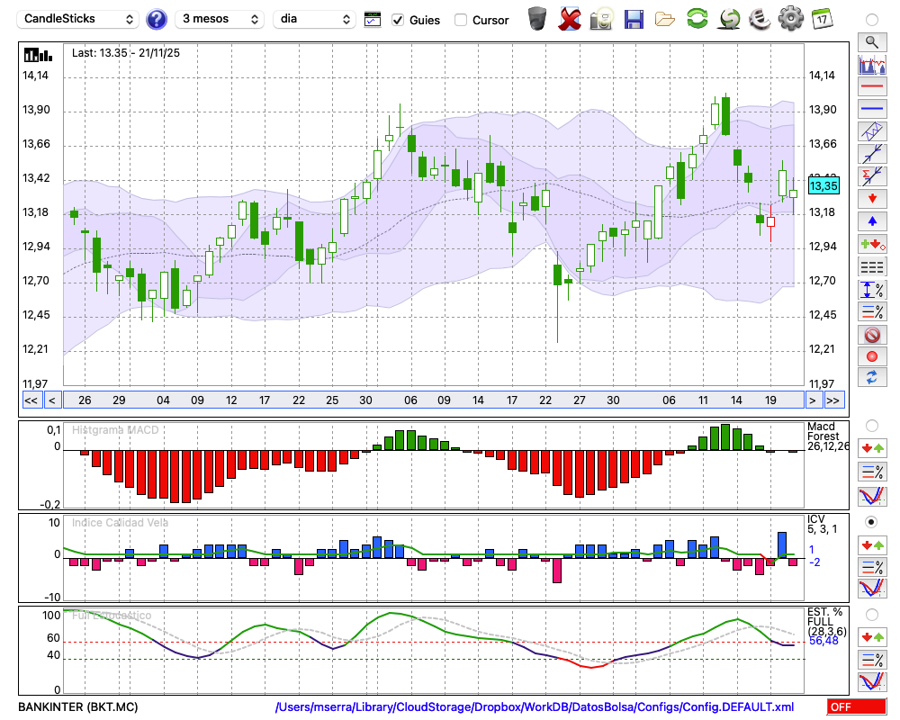Jump to chart start with << button
The width and height of the screenshot is (900, 720).
tap(31, 400)
